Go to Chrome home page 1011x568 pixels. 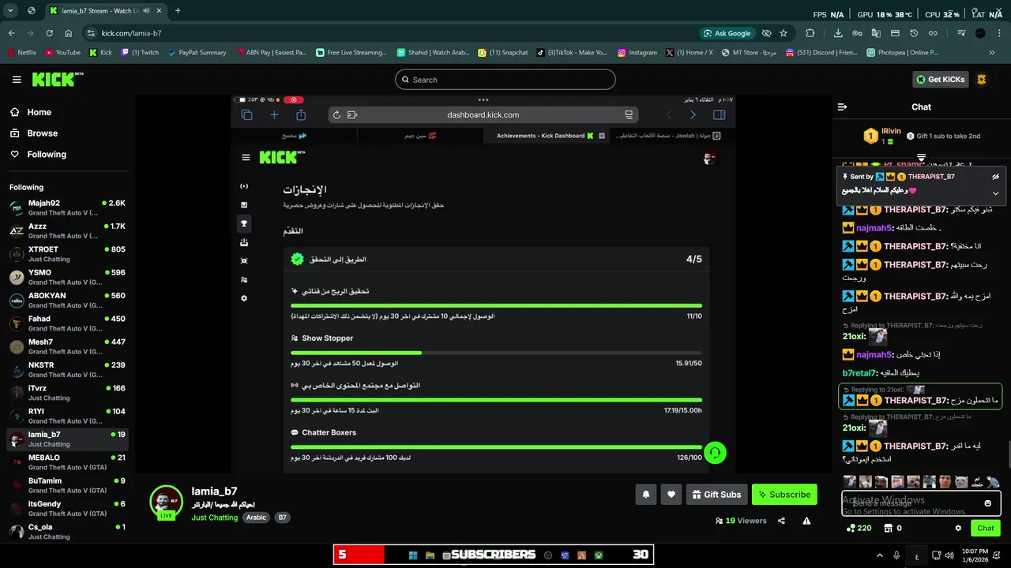tap(68, 33)
